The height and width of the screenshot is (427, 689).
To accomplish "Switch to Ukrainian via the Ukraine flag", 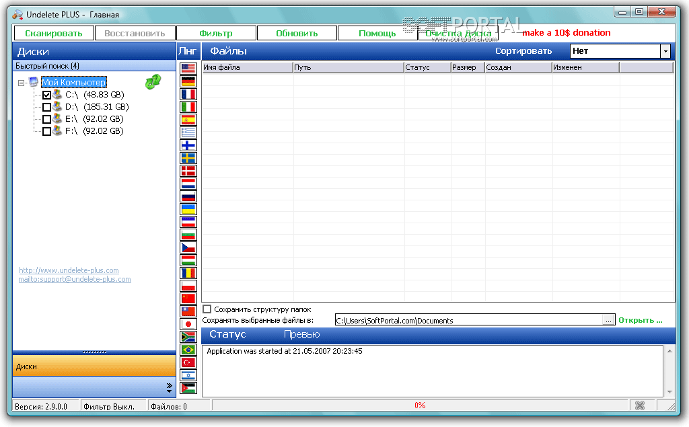I will pos(188,209).
